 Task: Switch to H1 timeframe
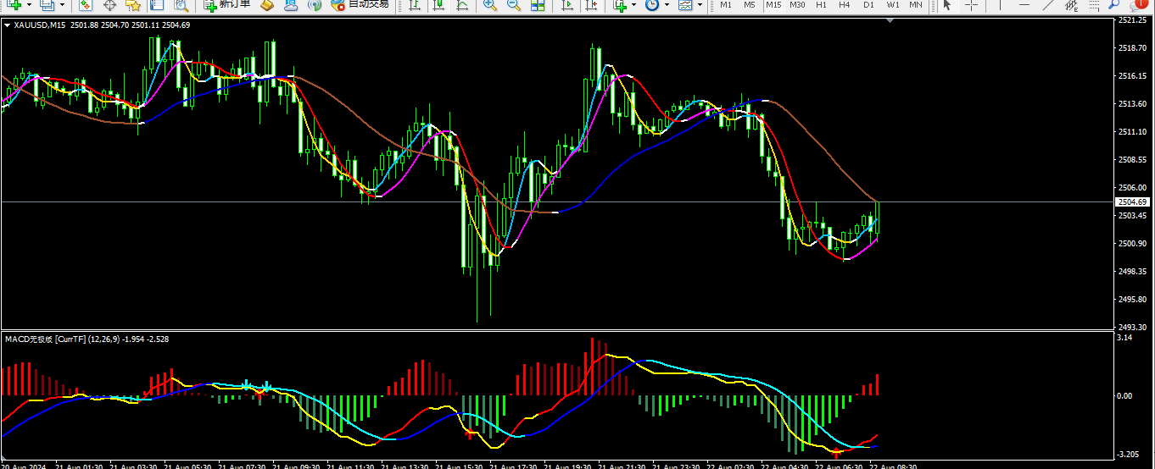pyautogui.click(x=821, y=5)
